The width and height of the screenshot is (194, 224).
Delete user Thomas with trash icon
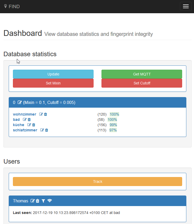(38, 201)
